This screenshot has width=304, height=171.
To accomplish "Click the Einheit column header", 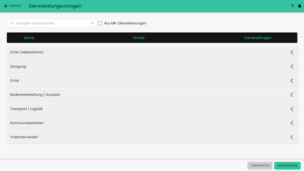I will pyautogui.click(x=139, y=38).
